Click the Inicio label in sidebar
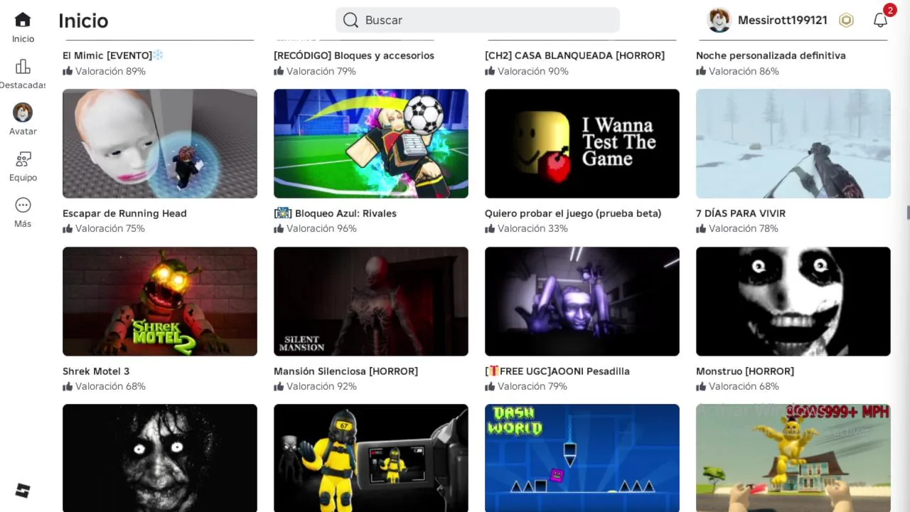 pyautogui.click(x=23, y=39)
